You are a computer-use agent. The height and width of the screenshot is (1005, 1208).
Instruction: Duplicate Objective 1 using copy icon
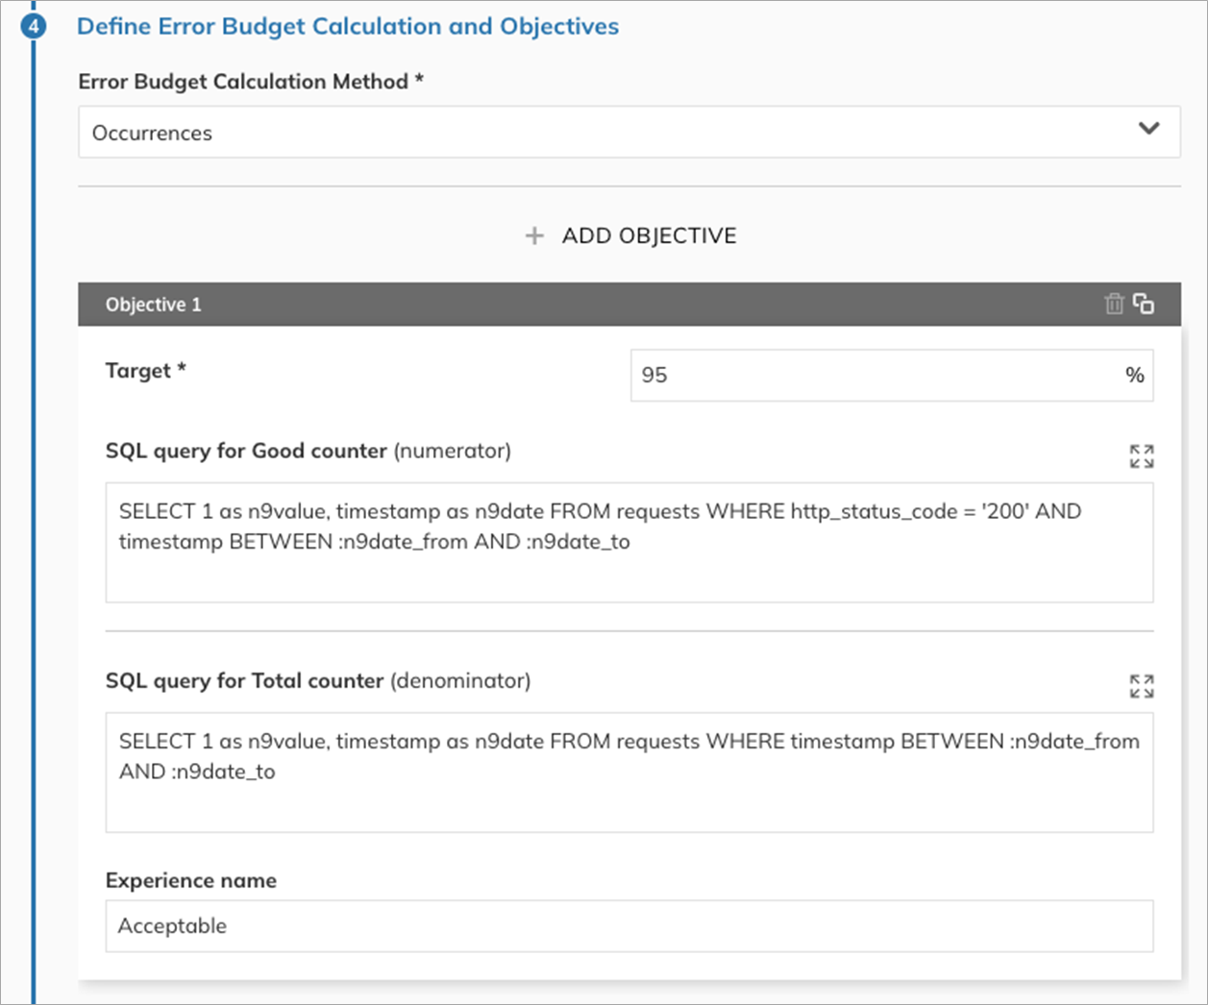tap(1144, 305)
